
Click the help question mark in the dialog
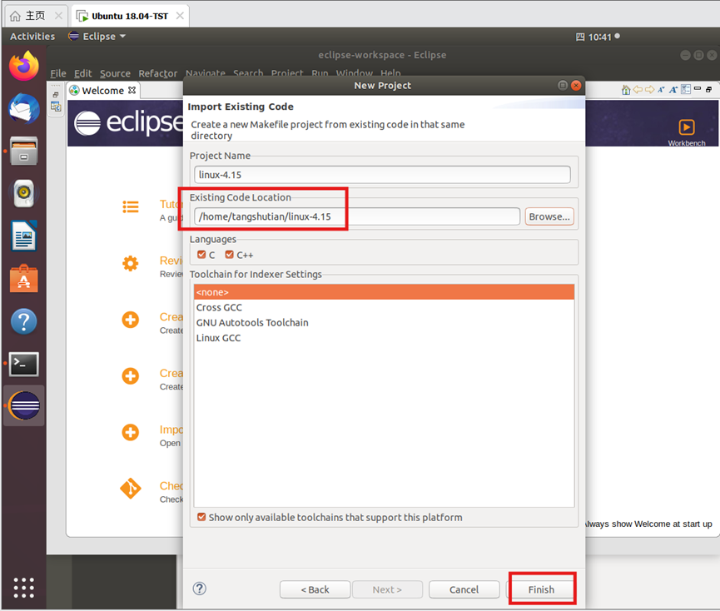[x=199, y=589]
